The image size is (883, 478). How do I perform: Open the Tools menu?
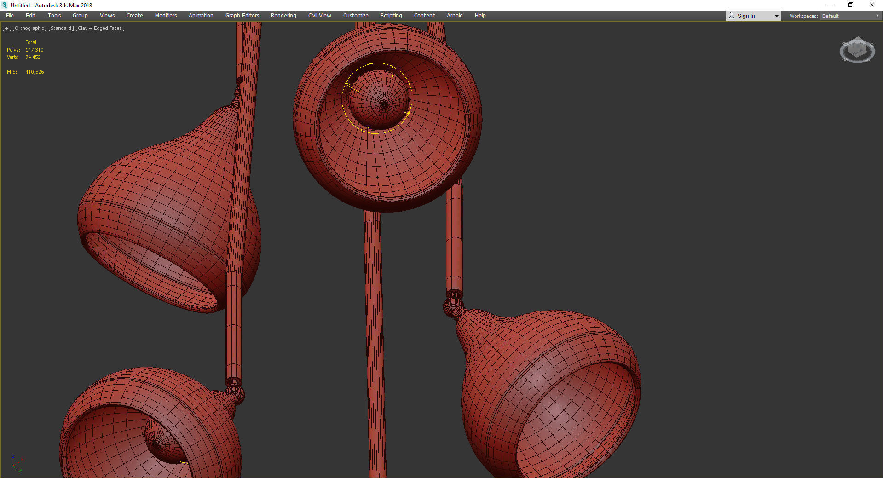click(x=54, y=16)
